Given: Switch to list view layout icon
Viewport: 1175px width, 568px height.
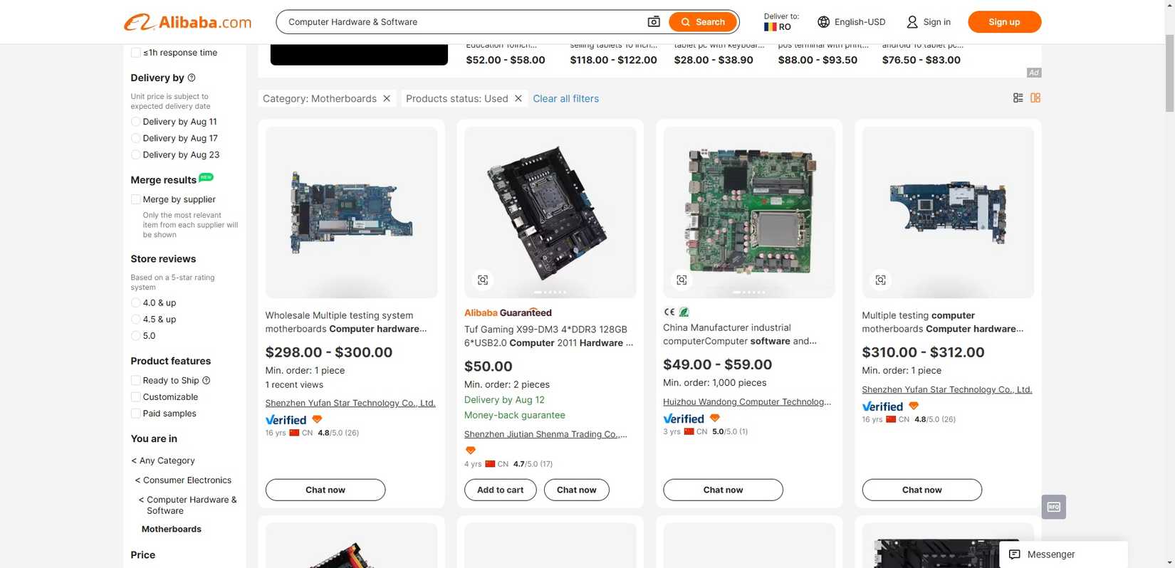Looking at the screenshot, I should tap(1018, 98).
